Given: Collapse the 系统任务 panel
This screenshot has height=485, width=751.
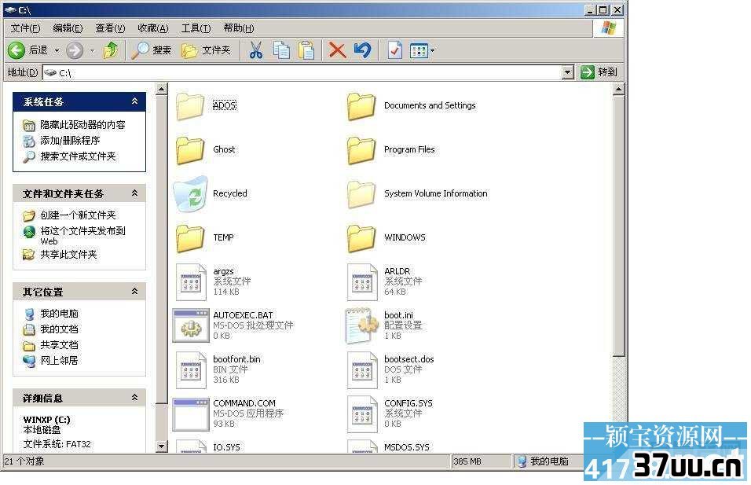Looking at the screenshot, I should click(x=134, y=101).
